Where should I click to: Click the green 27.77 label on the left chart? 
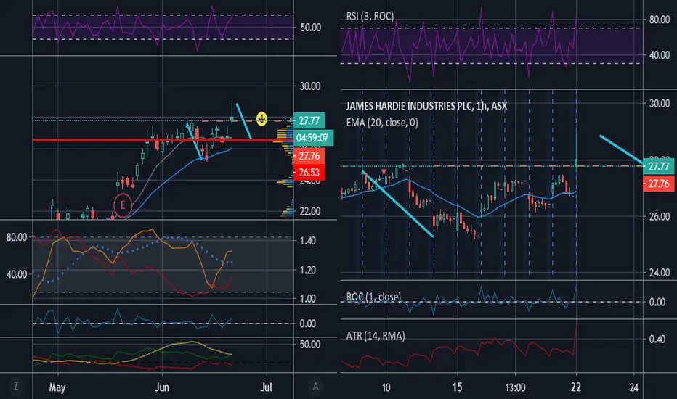coord(309,120)
